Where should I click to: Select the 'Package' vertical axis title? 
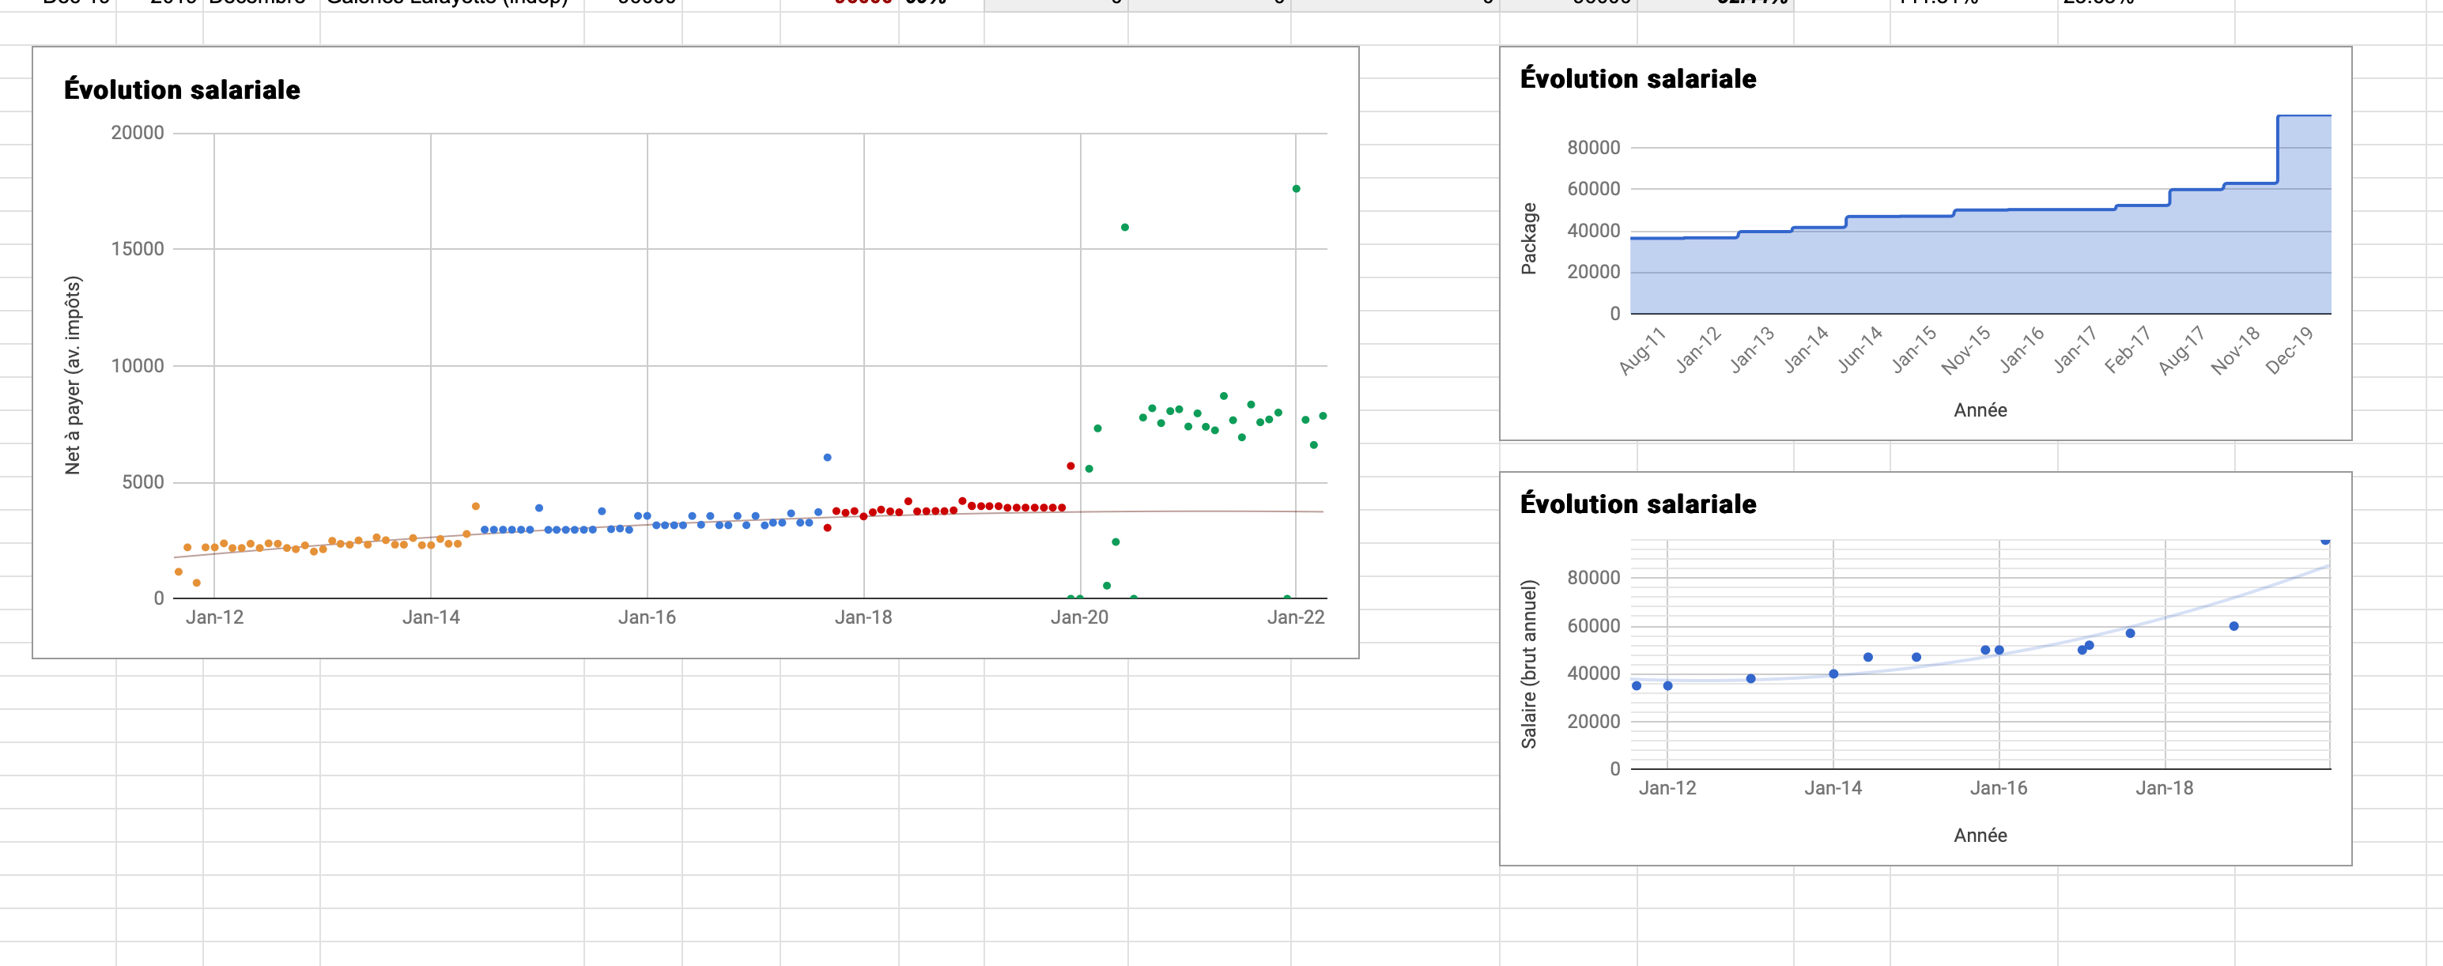click(1527, 239)
